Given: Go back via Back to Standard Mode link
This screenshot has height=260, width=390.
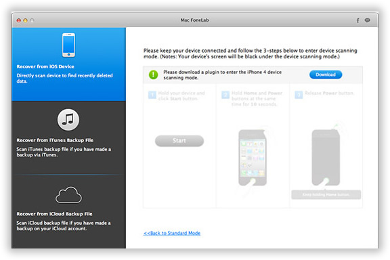Looking at the screenshot, I should tap(172, 233).
